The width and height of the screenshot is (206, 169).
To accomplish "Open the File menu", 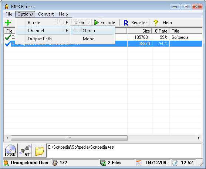I will [x=9, y=14].
